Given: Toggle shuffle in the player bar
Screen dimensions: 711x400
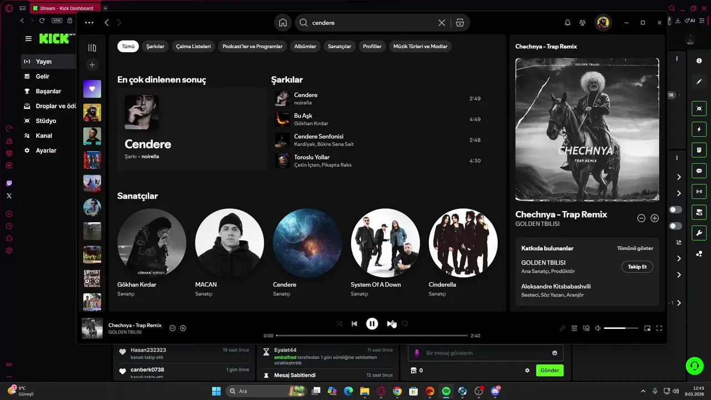Looking at the screenshot, I should 339,324.
